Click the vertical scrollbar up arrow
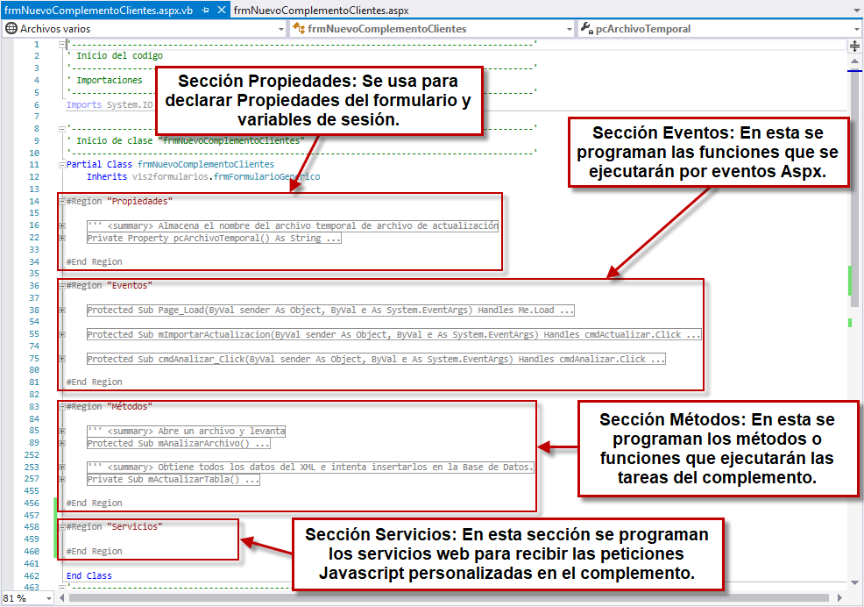 (x=854, y=61)
